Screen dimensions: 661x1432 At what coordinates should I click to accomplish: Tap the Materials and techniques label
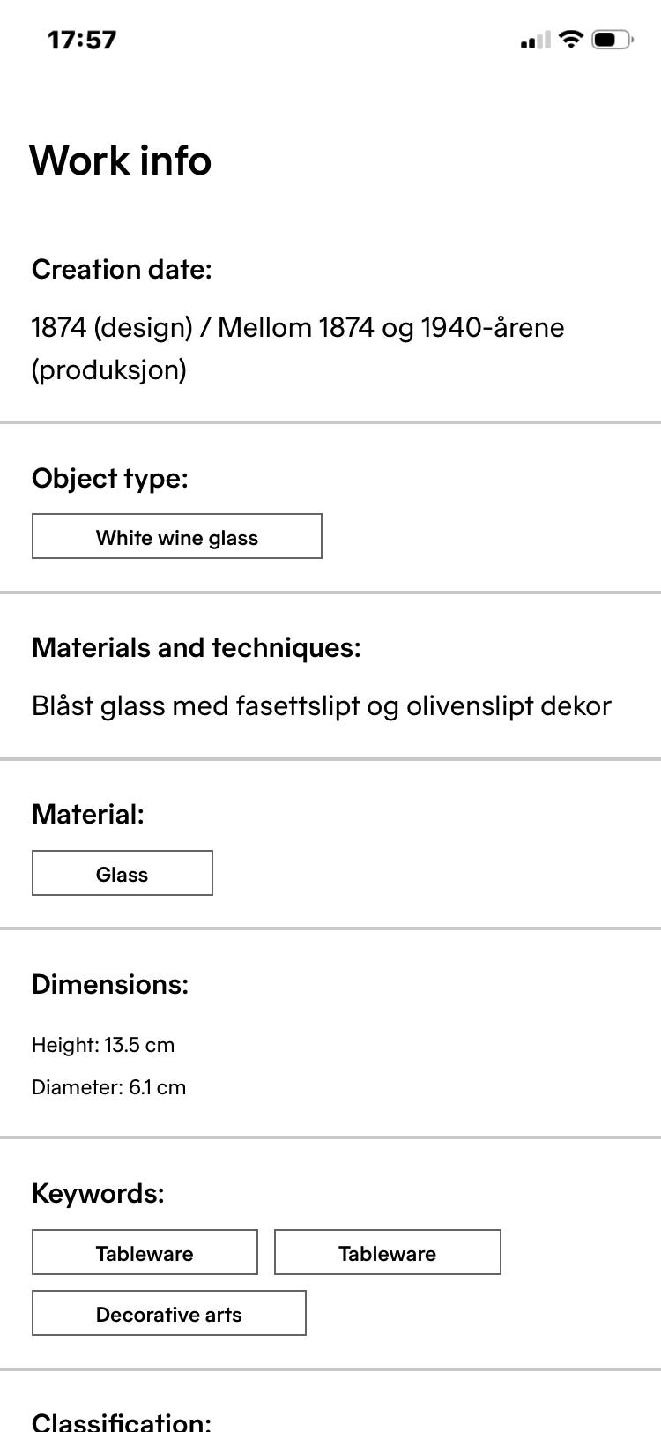197,647
